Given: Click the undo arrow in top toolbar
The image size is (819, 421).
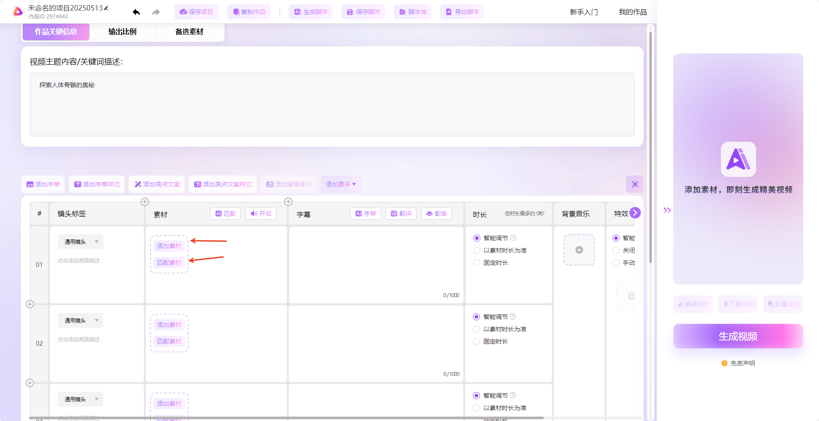Looking at the screenshot, I should click(x=136, y=12).
